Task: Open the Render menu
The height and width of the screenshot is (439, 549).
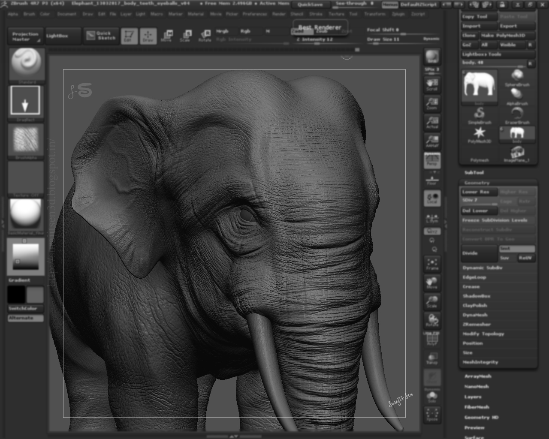Action: [279, 14]
